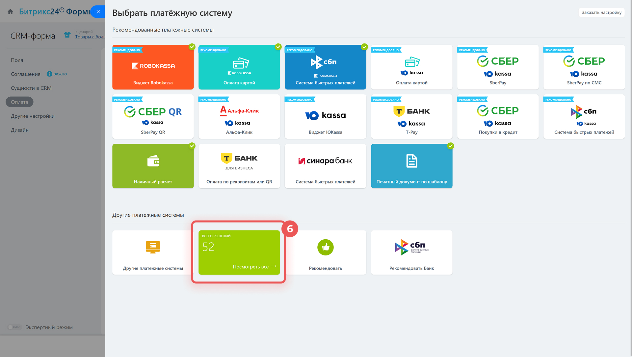Click the 'важно' info badge
The width and height of the screenshot is (632, 357).
point(57,74)
